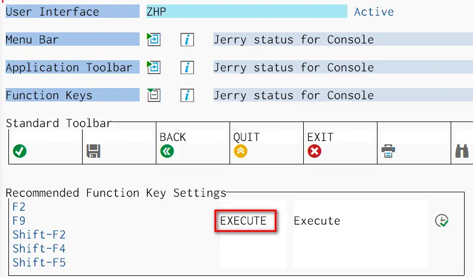Image resolution: width=473 pixels, height=277 pixels.
Task: Open the Application Toolbar info icon
Action: click(x=187, y=67)
